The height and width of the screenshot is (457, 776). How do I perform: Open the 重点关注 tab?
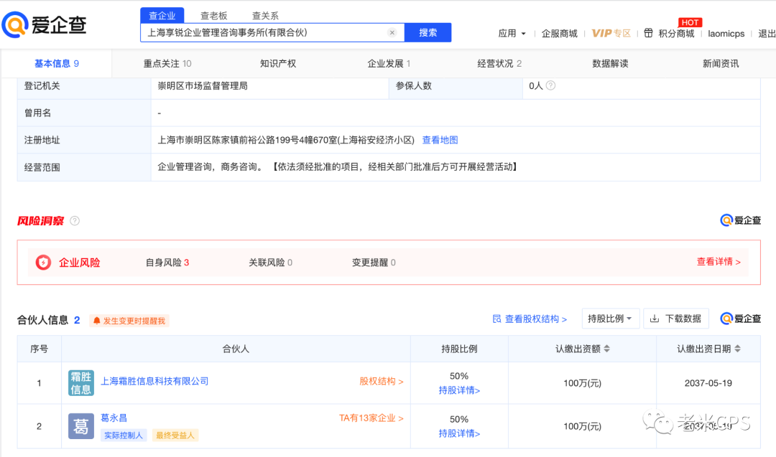tap(167, 63)
